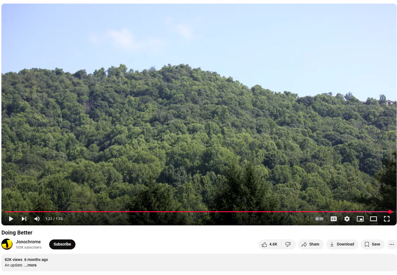
Task: Switch to theater mode
Action: click(374, 219)
